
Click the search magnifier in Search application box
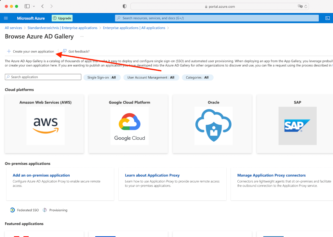(8, 77)
